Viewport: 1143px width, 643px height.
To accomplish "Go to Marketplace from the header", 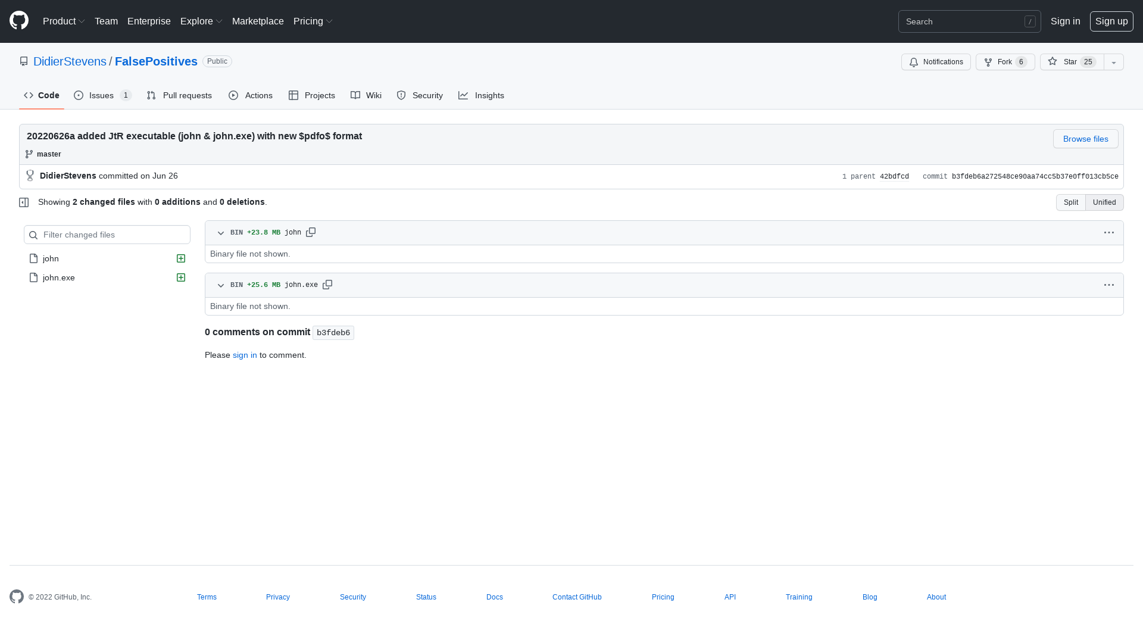I will (258, 21).
